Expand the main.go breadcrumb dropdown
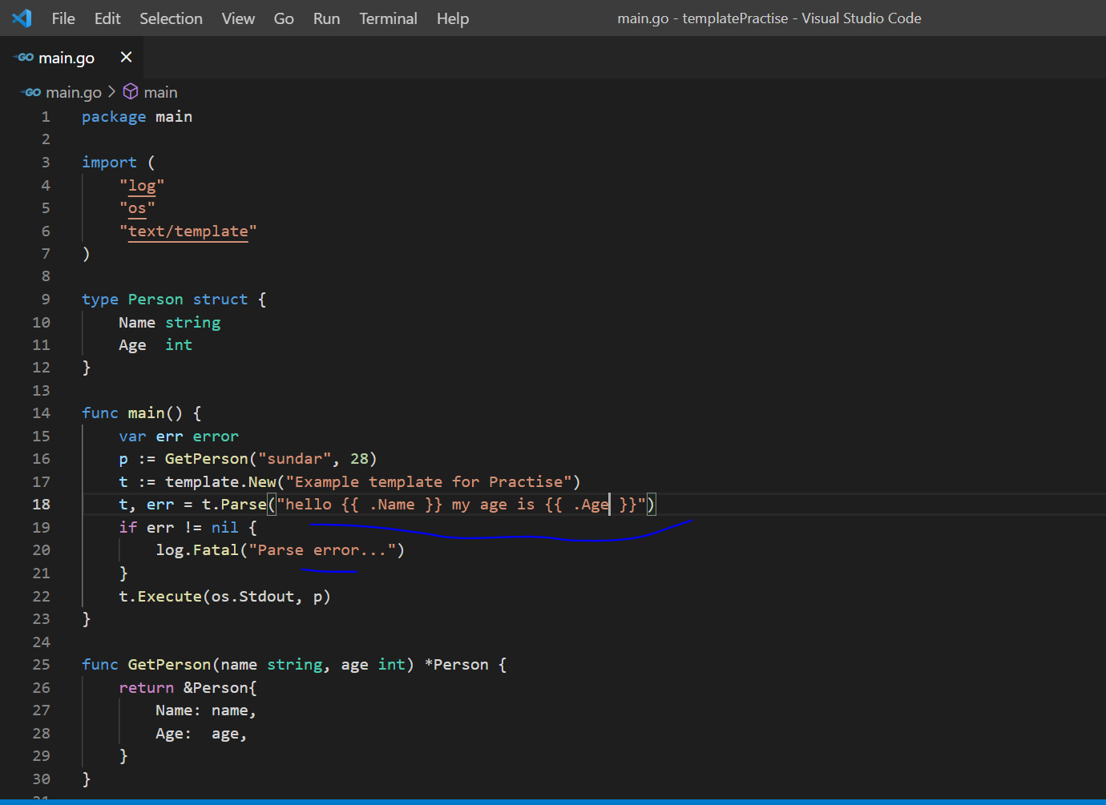The height and width of the screenshot is (805, 1106). click(71, 91)
